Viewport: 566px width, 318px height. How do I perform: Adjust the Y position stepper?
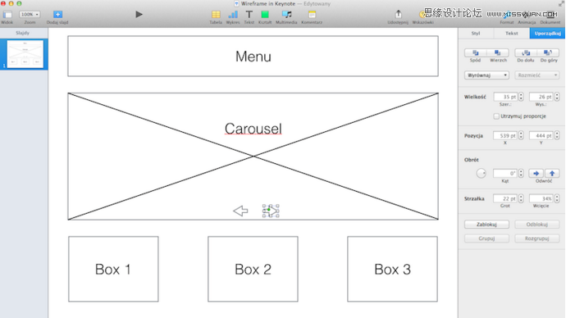557,135
